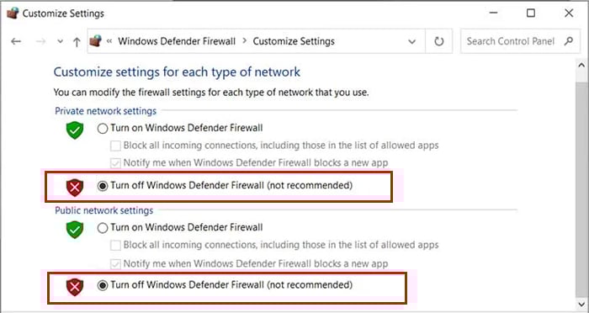Screen dimensions: 589x313
Task: Refresh the Customize Settings page
Action: pos(438,41)
